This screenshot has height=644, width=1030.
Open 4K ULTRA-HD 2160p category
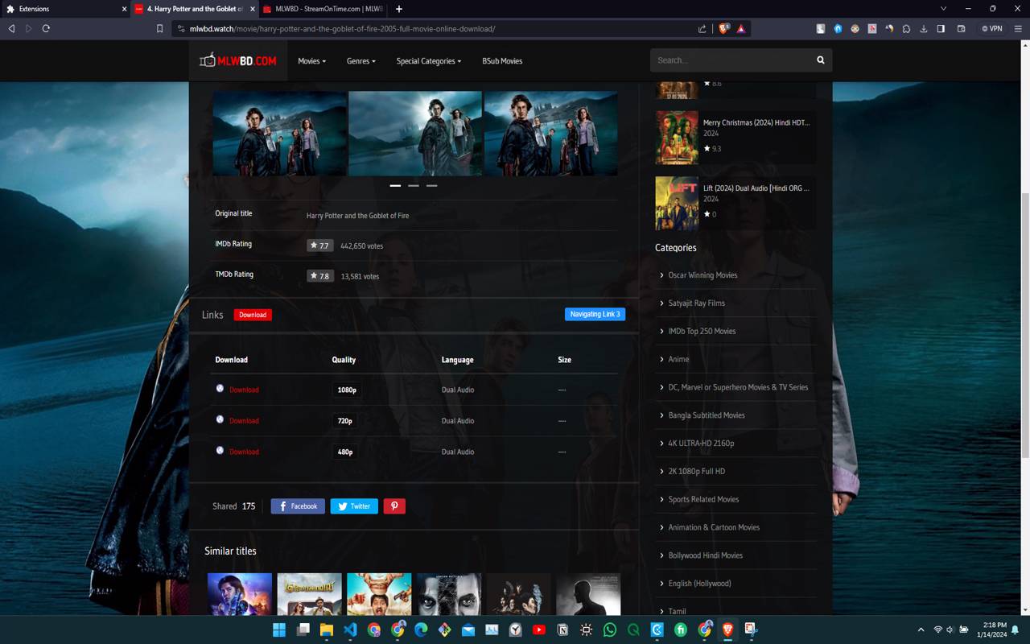tap(701, 444)
